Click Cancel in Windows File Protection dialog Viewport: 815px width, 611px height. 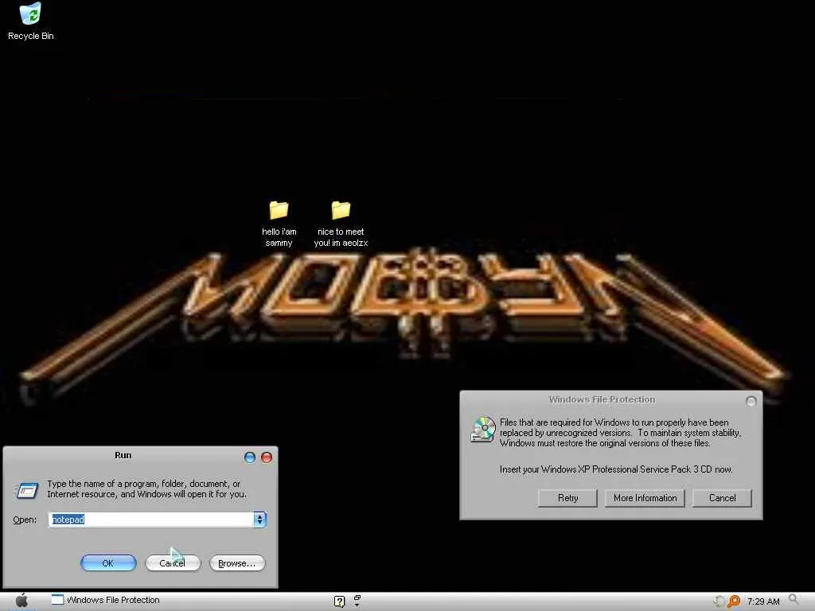click(723, 498)
